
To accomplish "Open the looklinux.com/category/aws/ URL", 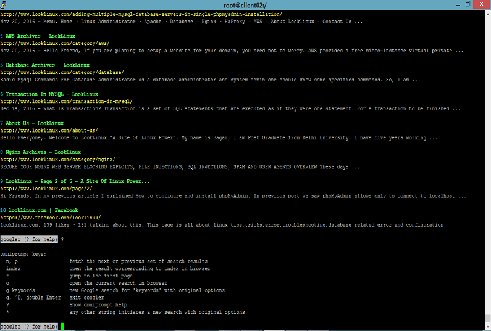I will [x=55, y=43].
